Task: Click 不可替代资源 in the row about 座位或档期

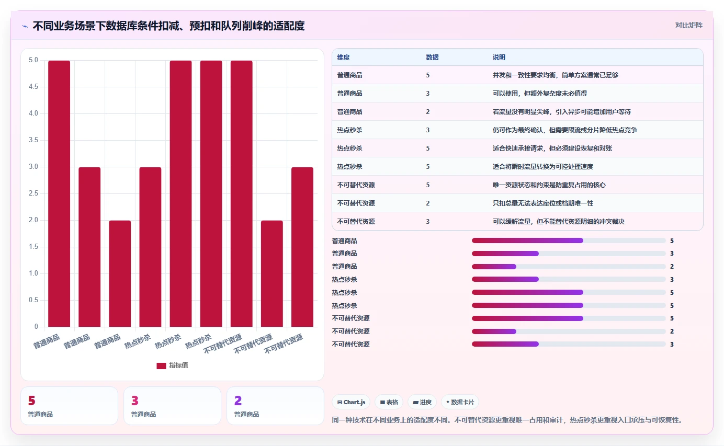Action: [x=356, y=203]
